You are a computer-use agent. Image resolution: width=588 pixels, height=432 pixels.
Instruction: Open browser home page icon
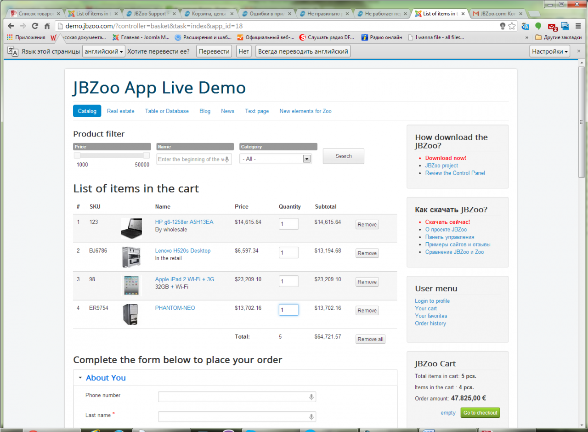tap(47, 26)
